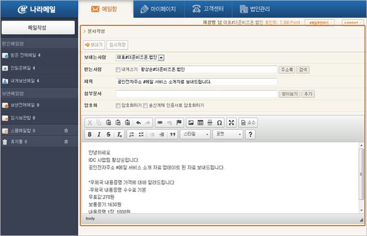367x236 pixels.
Task: Browse attachment with 찾아보기 button
Action: (x=289, y=94)
